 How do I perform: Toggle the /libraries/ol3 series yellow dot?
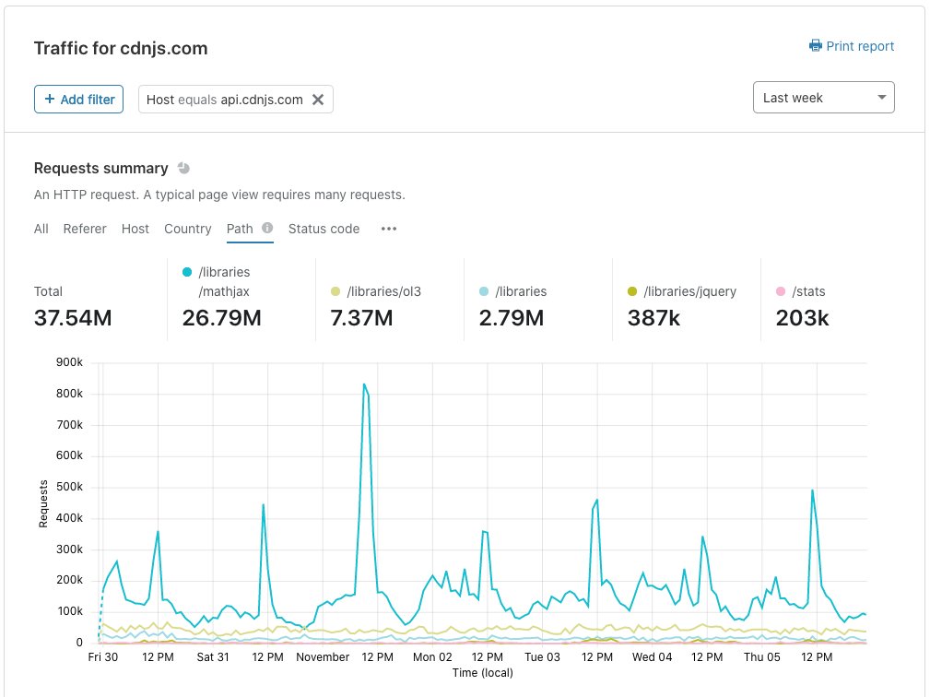pos(336,291)
